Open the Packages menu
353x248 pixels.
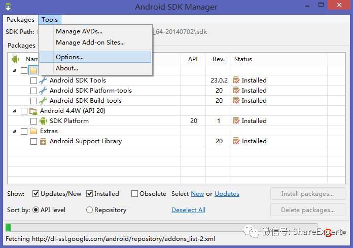point(20,20)
